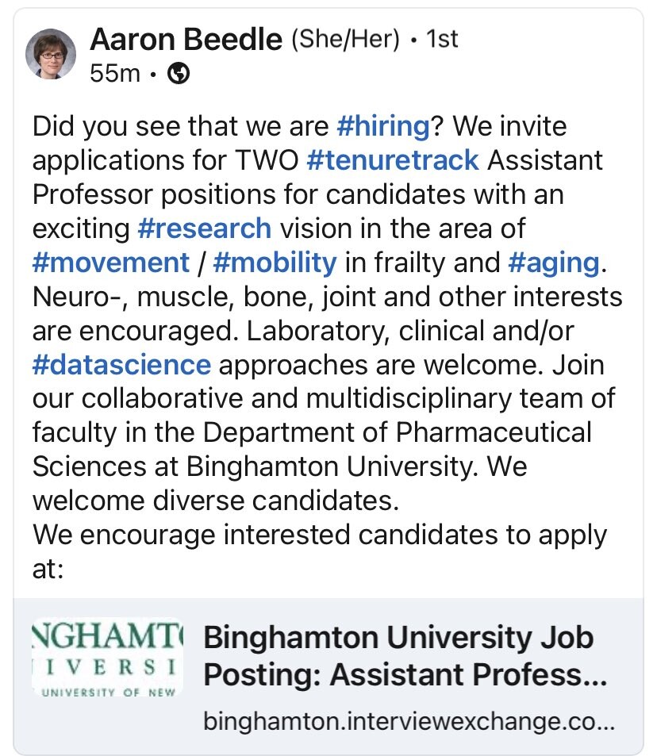Click the (She/Her) pronouns label
The height and width of the screenshot is (756, 657).
(345, 39)
